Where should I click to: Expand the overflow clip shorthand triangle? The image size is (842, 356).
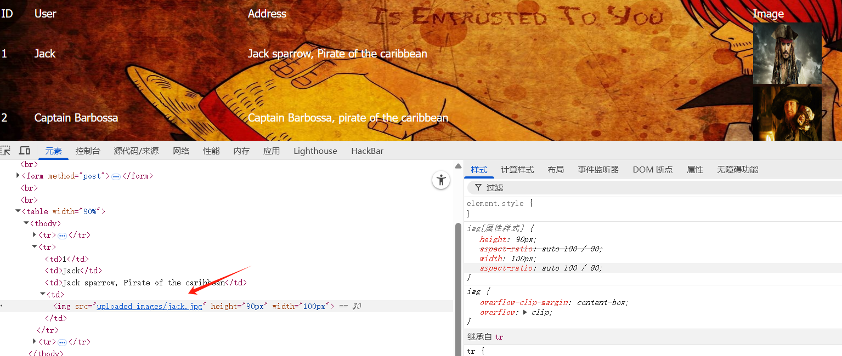[x=525, y=312]
